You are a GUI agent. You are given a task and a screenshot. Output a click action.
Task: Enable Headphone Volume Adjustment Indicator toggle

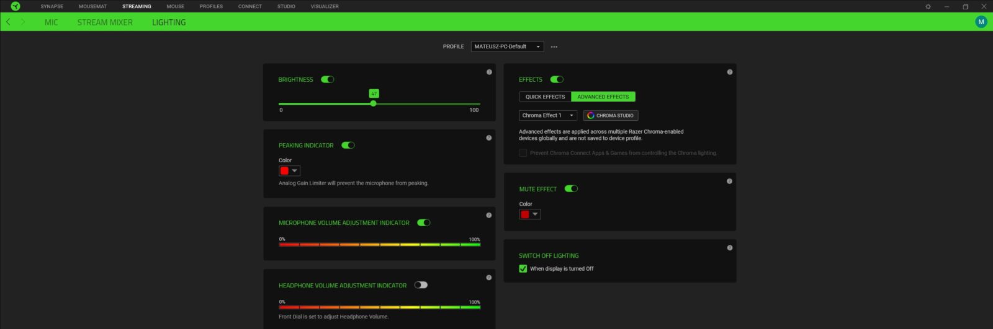[421, 285]
